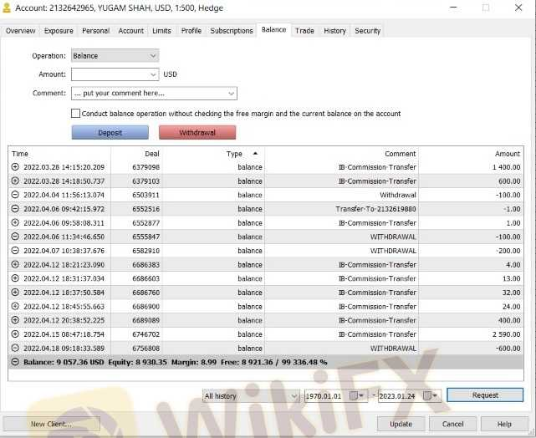Click the withdrawal icon for deal 6503911
The height and width of the screenshot is (438, 536).
[x=15, y=195]
